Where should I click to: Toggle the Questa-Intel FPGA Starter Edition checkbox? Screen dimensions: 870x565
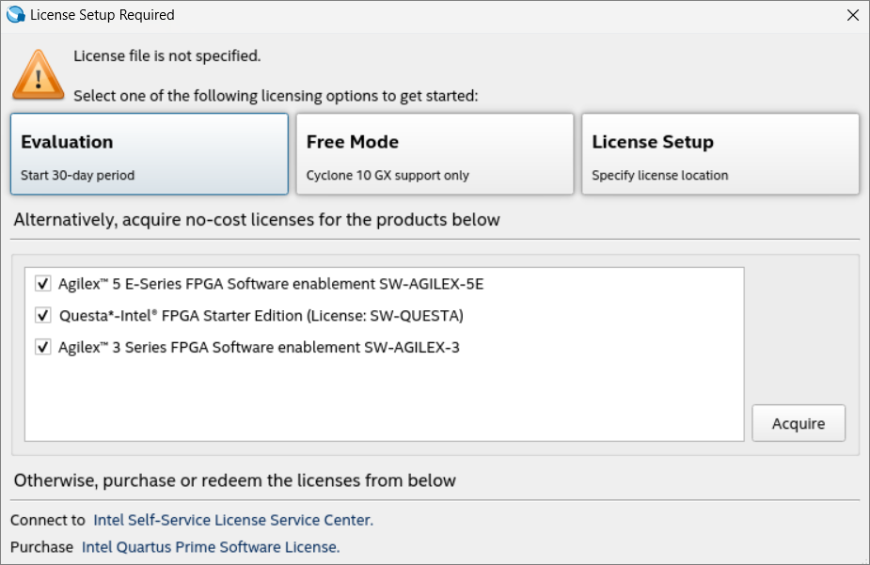[x=42, y=315]
